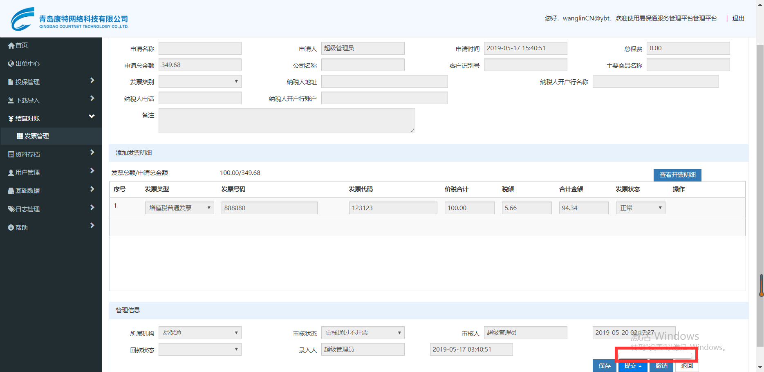The width and height of the screenshot is (764, 372).
Task: Log out using the 退出 link
Action: point(738,18)
